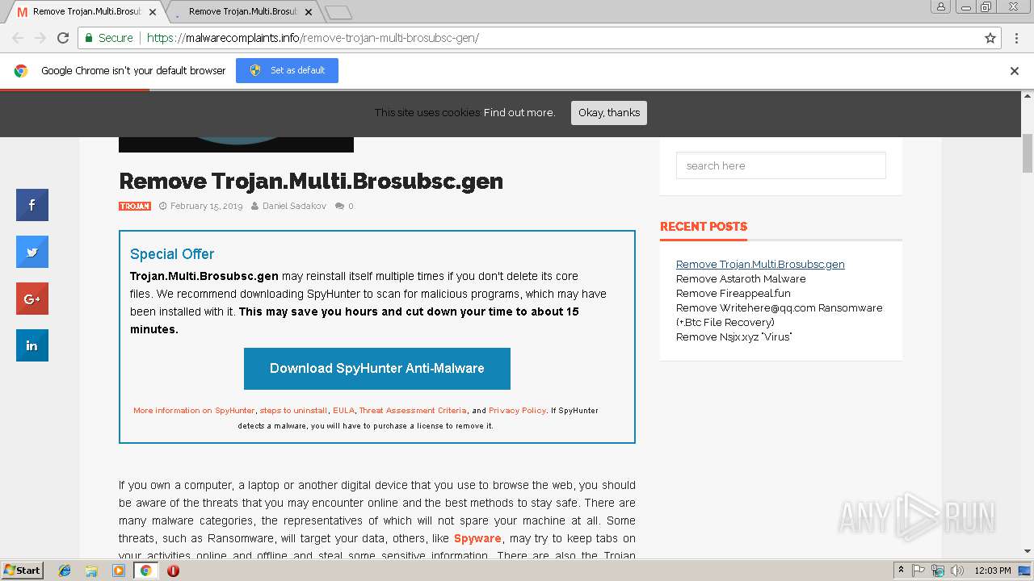The width and height of the screenshot is (1034, 581).
Task: Share article on Twitter
Action: pos(32,252)
